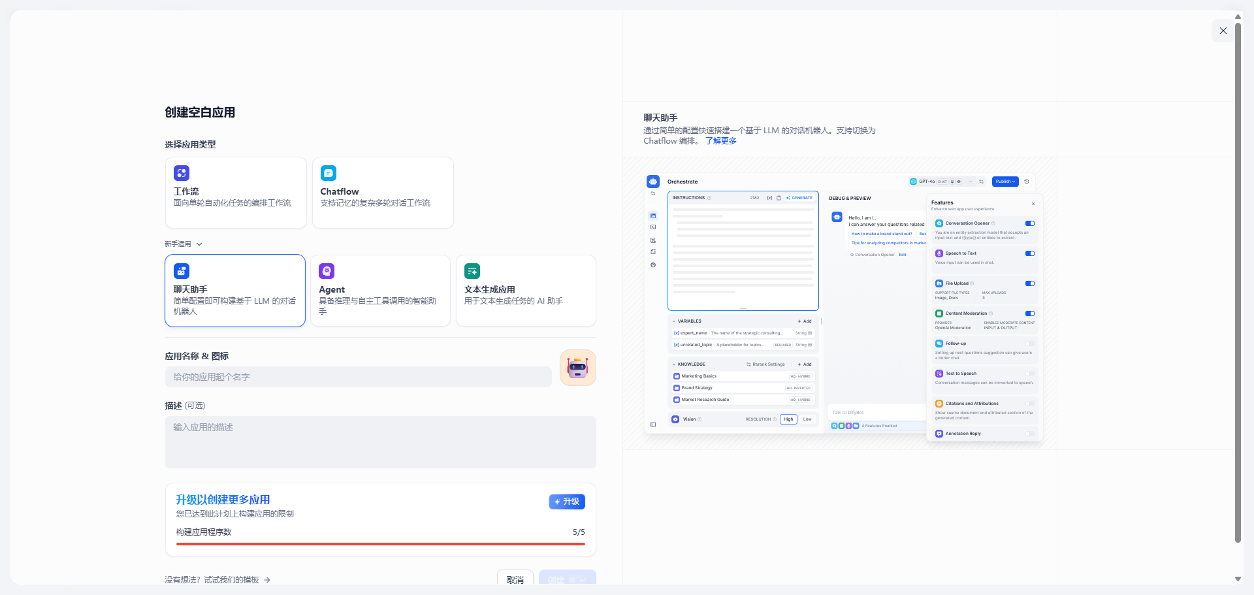Click the 构建应用程序数 red progress bar
This screenshot has height=595, width=1254.
pos(380,543)
